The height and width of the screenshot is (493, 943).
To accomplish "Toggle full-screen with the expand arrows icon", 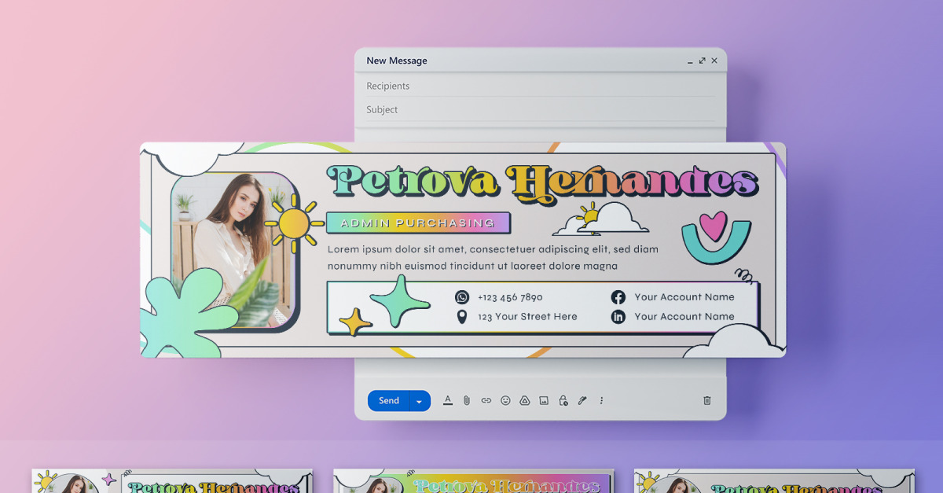I will (702, 61).
